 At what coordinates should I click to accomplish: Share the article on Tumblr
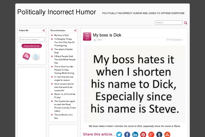159,134
